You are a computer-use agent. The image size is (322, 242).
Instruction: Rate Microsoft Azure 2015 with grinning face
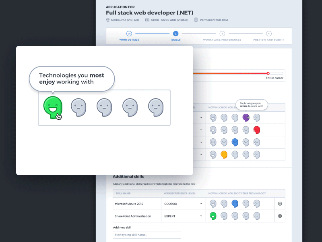pyautogui.click(x=213, y=204)
